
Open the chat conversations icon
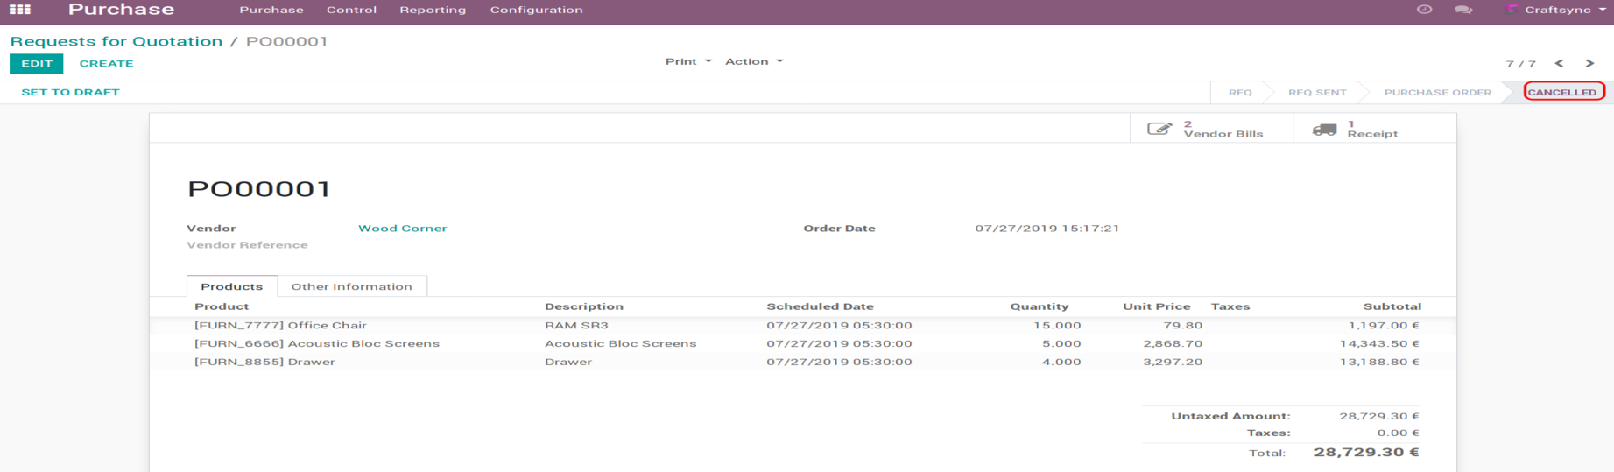coord(1462,10)
